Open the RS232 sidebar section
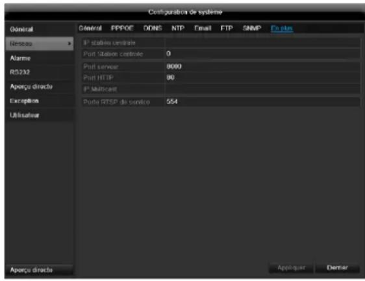The height and width of the screenshot is (281, 365). (x=39, y=72)
